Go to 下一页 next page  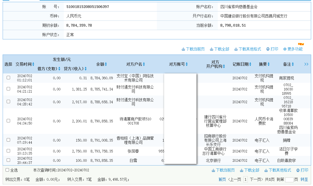click(257, 179)
